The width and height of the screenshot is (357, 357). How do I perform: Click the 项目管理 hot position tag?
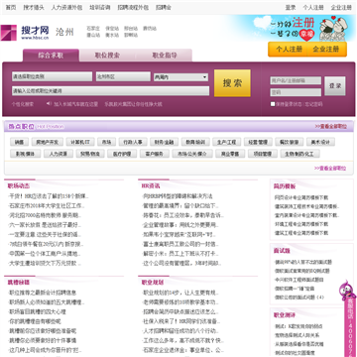[x=263, y=154]
